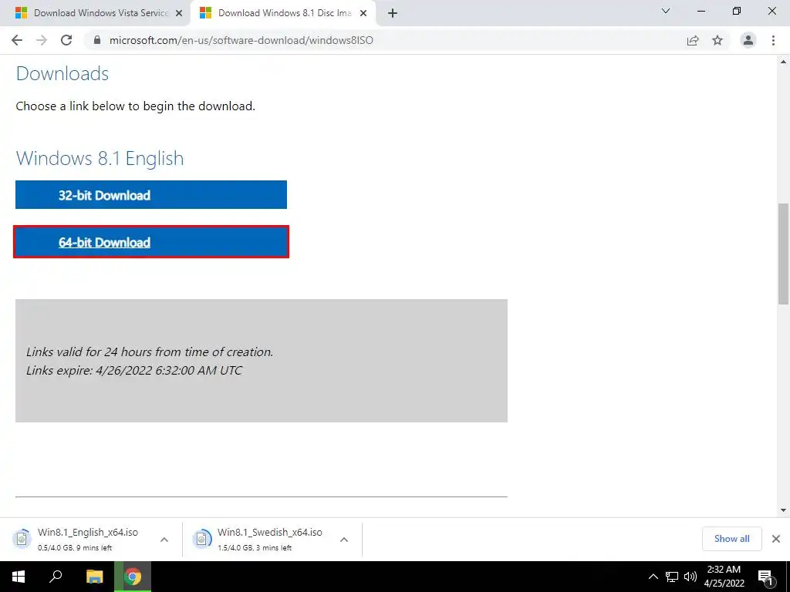Close the Windows 8.1 Disc Image tab
Image resolution: width=790 pixels, height=592 pixels.
pos(363,13)
